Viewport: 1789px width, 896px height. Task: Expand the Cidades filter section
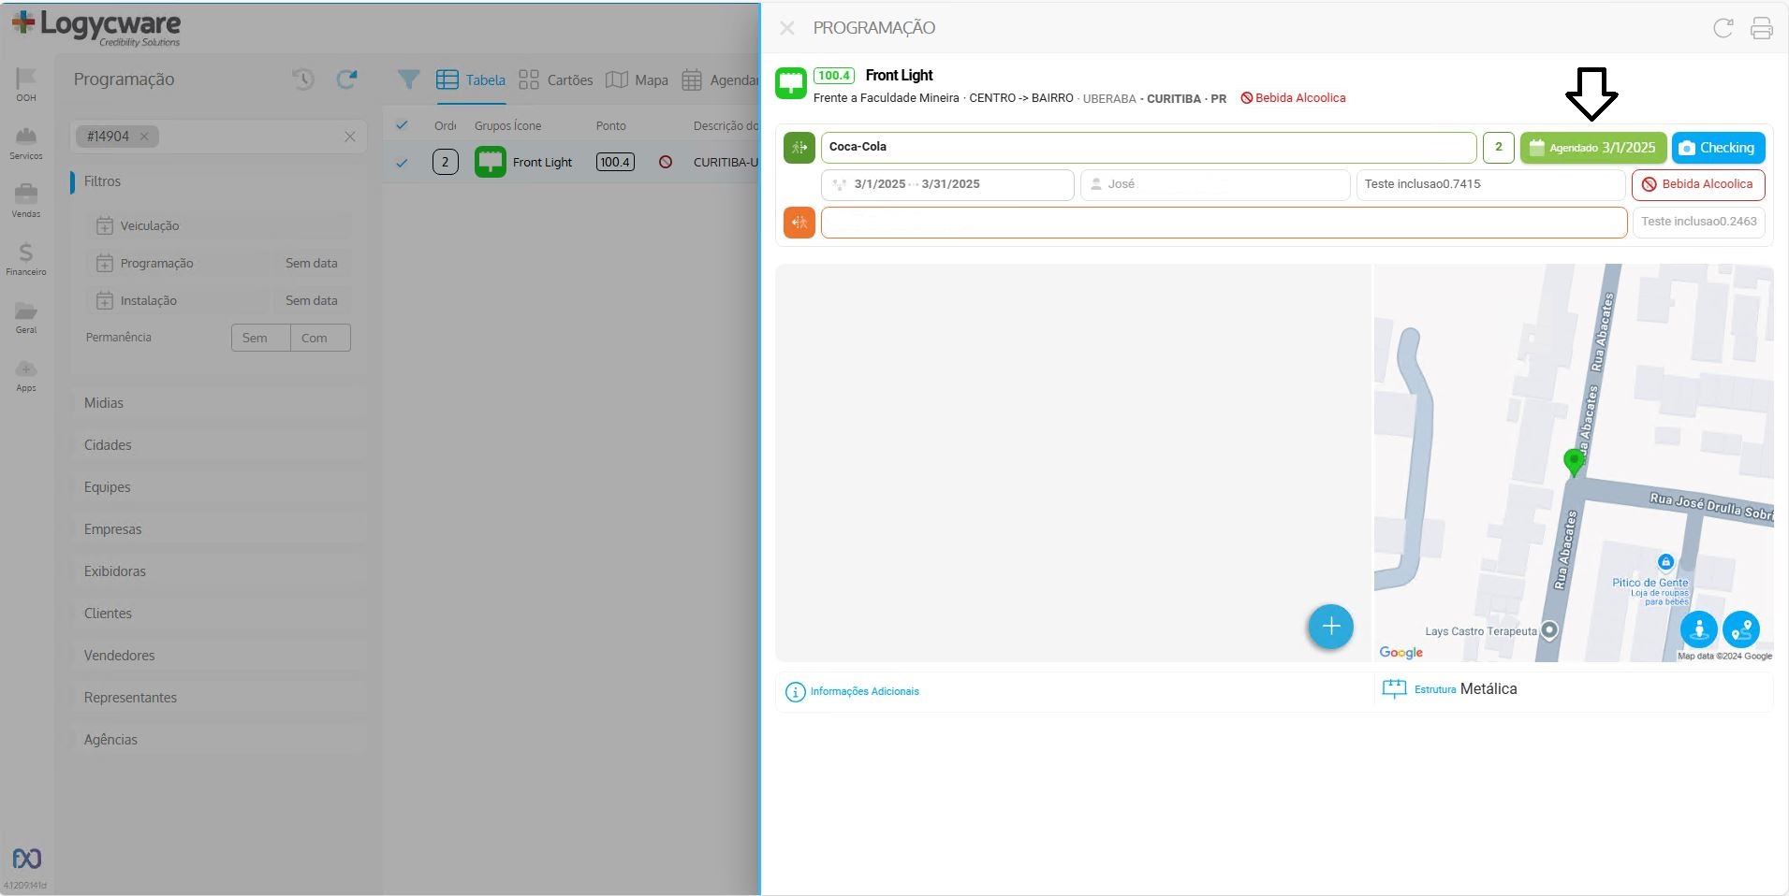click(217, 445)
